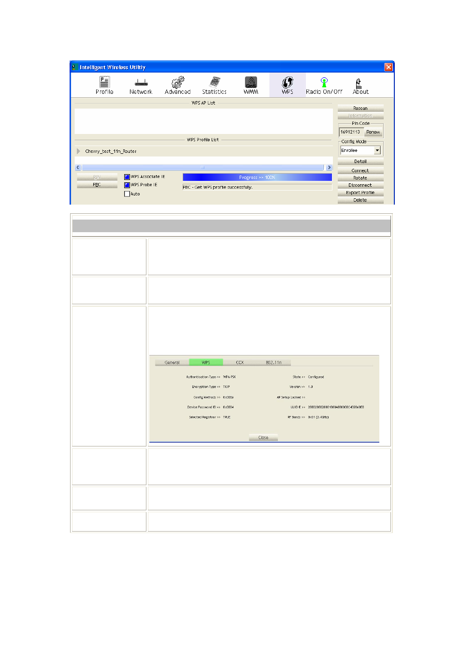This screenshot has width=461, height=653.
Task: Click the WPS progress bar
Action: coord(257,178)
